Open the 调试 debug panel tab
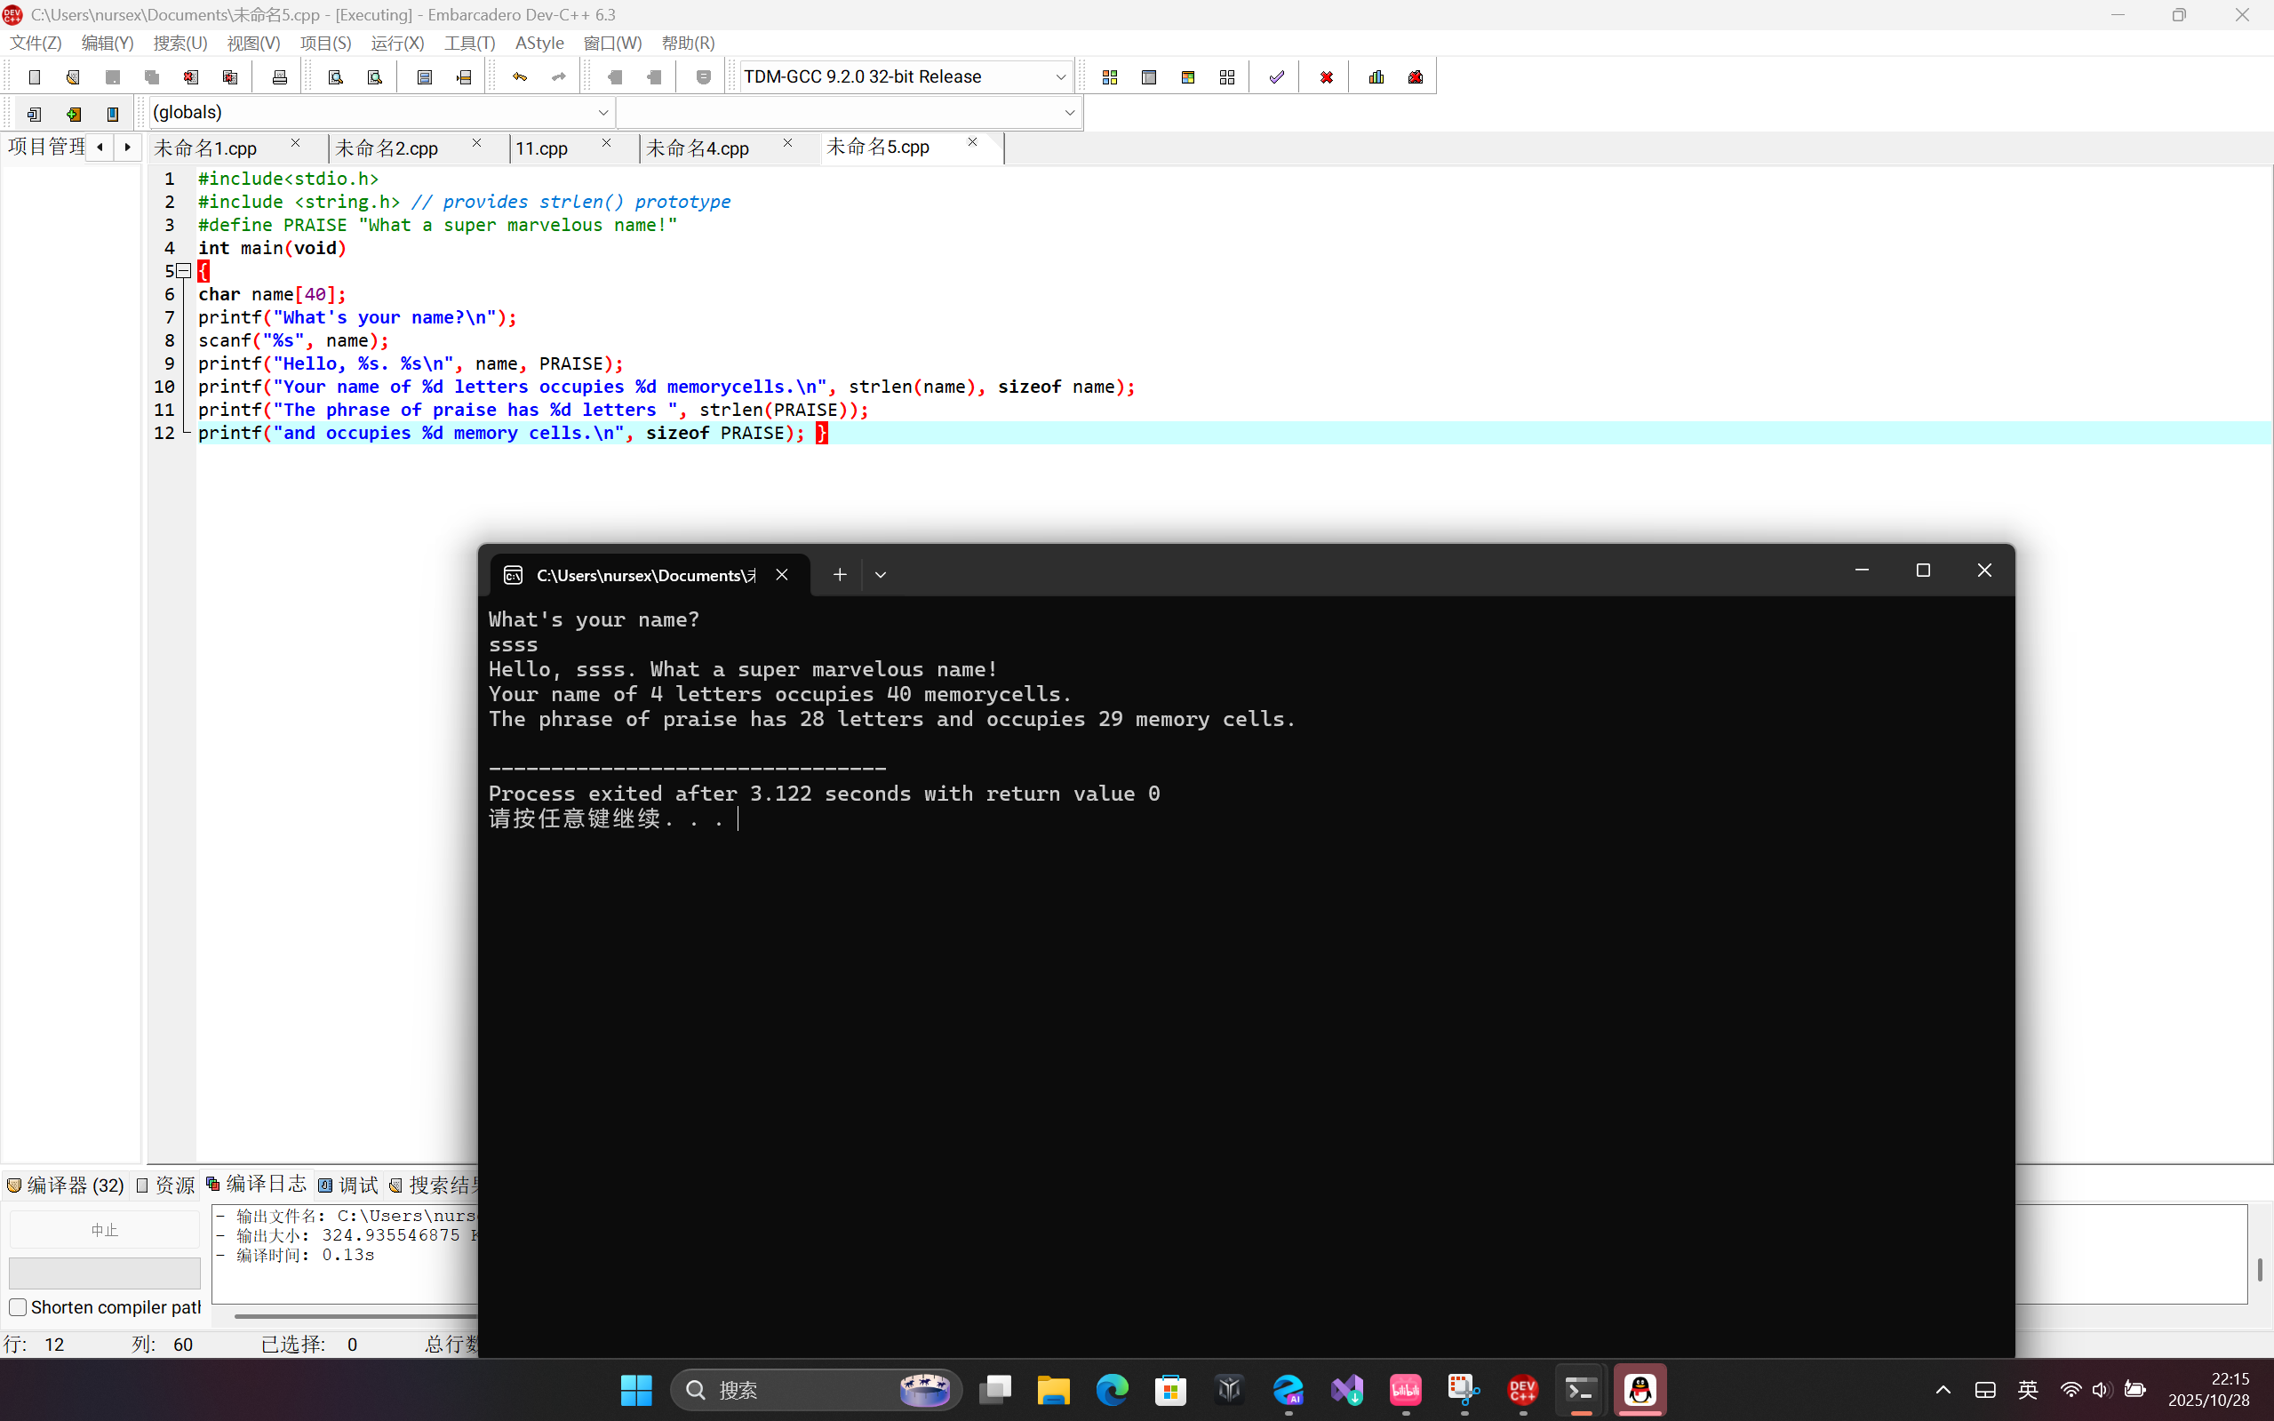Image resolution: width=2274 pixels, height=1421 pixels. (x=348, y=1185)
